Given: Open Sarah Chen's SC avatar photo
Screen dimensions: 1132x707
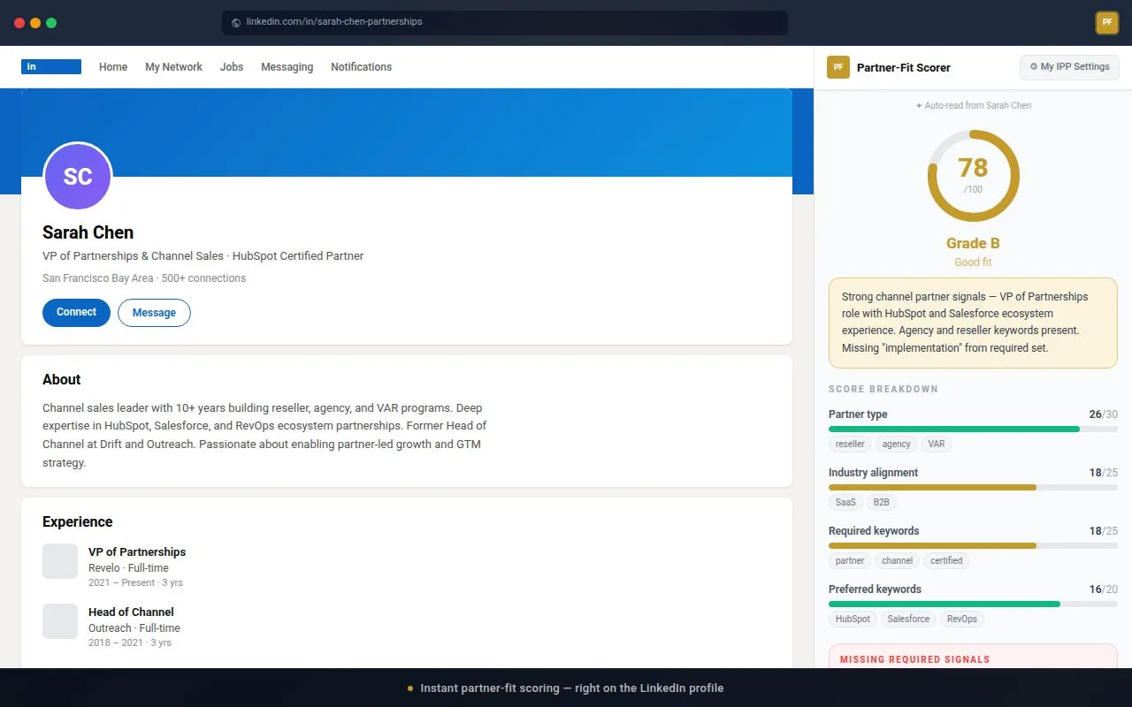Looking at the screenshot, I should [x=78, y=176].
